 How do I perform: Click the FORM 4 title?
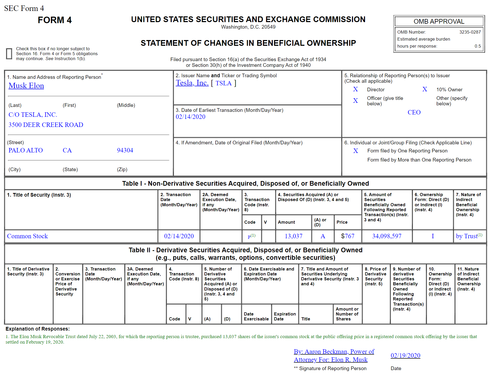click(55, 20)
